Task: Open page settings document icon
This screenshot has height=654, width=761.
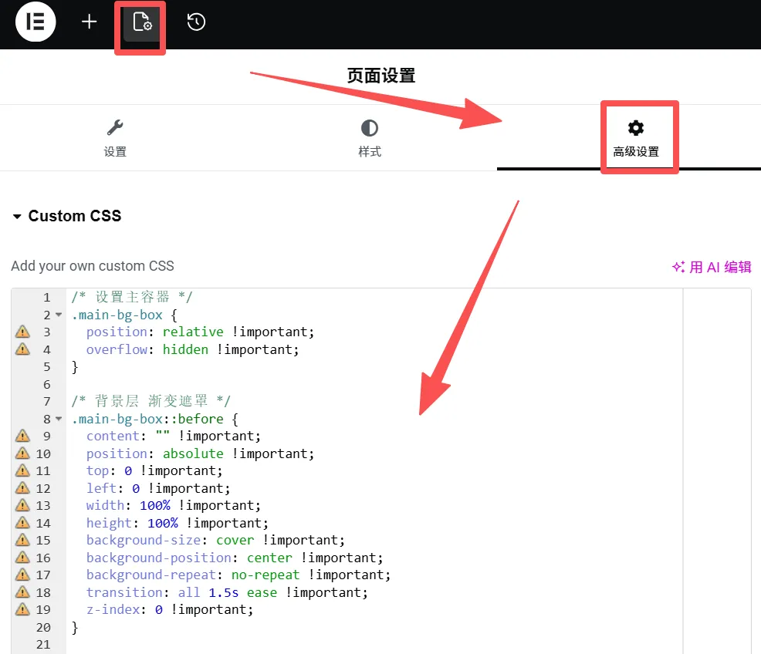Action: coord(142,22)
